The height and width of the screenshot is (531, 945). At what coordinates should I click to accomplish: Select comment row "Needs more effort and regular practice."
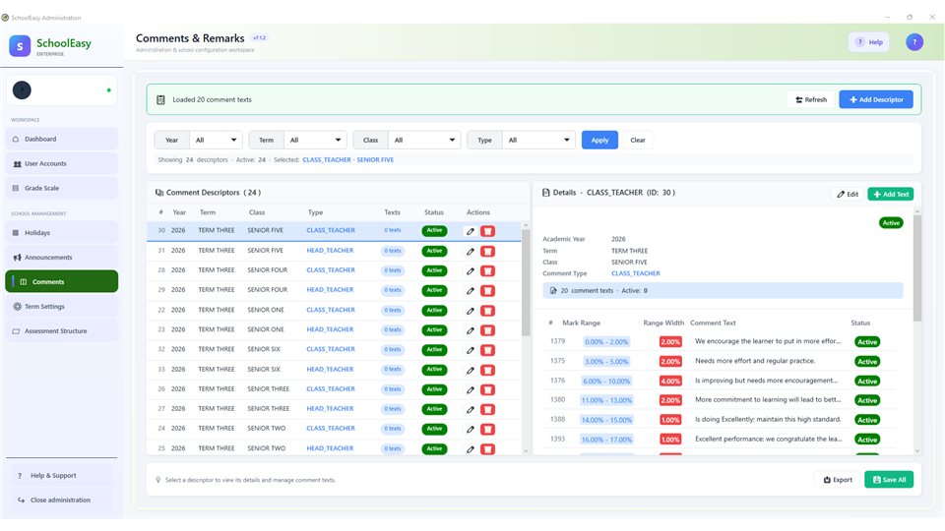tap(720, 361)
